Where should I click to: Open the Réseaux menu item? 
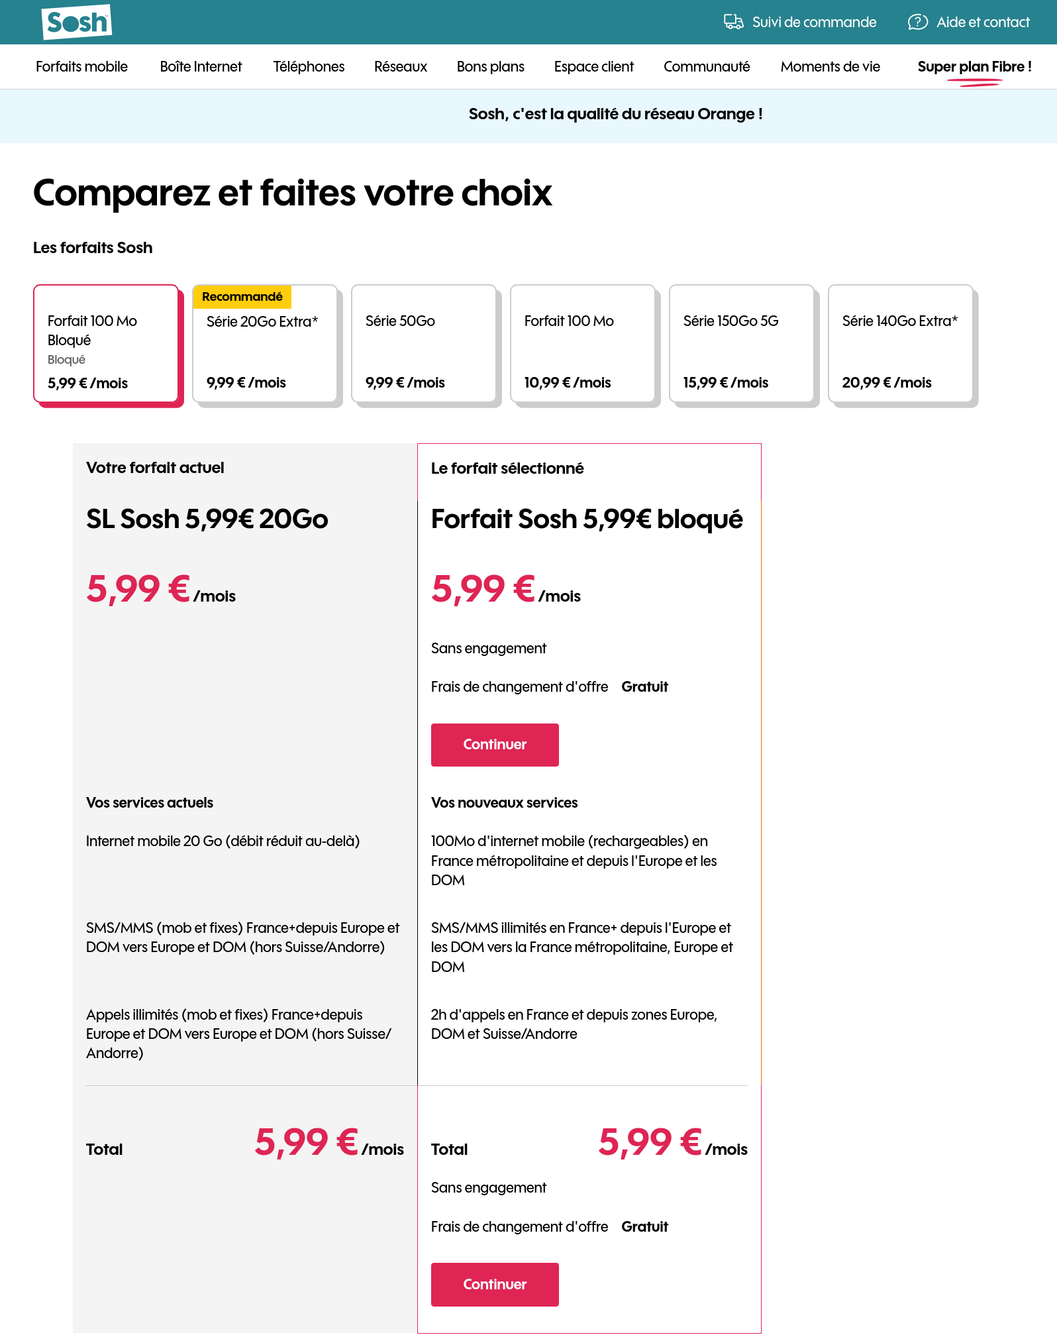point(401,67)
